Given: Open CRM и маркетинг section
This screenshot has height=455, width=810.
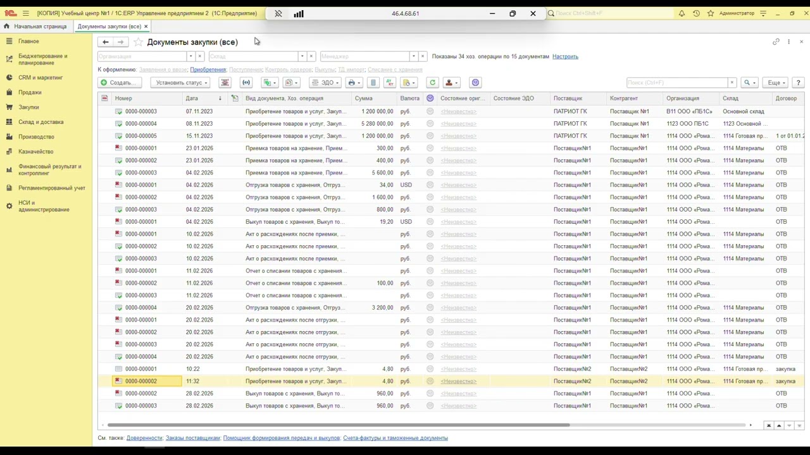Looking at the screenshot, I should click(x=40, y=78).
